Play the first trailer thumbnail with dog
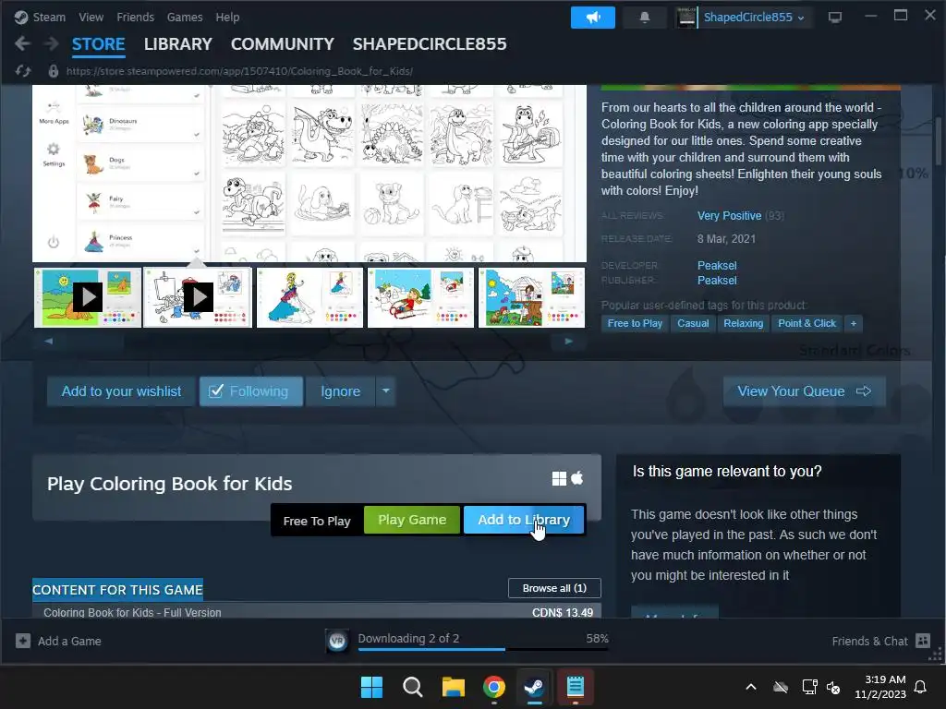The image size is (946, 709). [88, 297]
